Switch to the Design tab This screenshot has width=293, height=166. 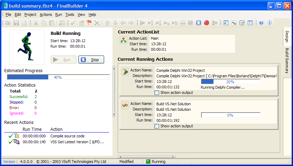(287, 36)
